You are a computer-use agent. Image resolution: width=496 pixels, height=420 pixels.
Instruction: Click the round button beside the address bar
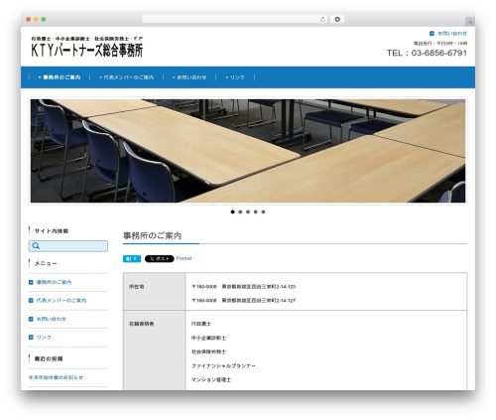point(337,19)
